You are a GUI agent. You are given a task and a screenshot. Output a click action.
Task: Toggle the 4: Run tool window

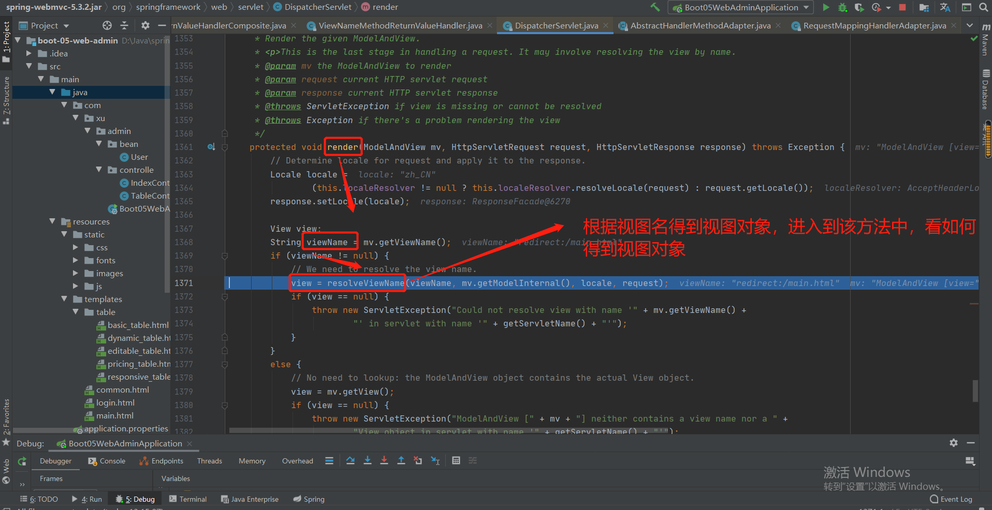87,499
